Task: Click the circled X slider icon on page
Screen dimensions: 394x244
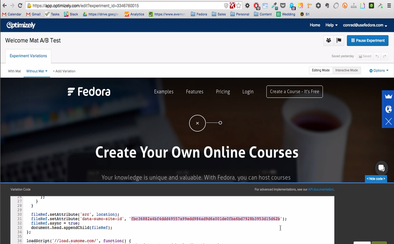Action: [x=197, y=123]
